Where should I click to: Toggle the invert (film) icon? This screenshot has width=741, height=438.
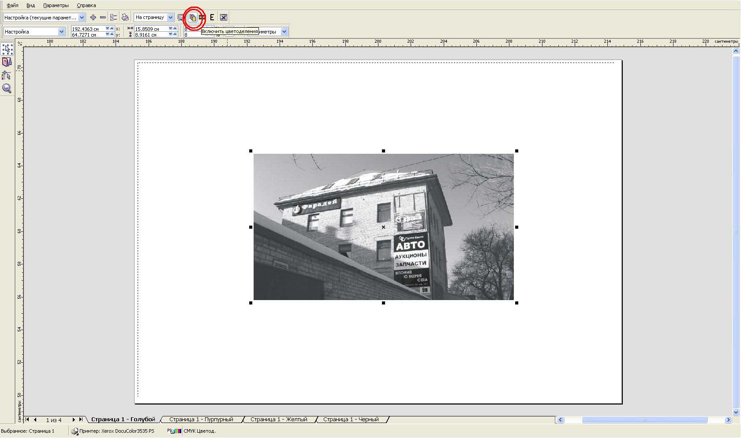tap(202, 18)
